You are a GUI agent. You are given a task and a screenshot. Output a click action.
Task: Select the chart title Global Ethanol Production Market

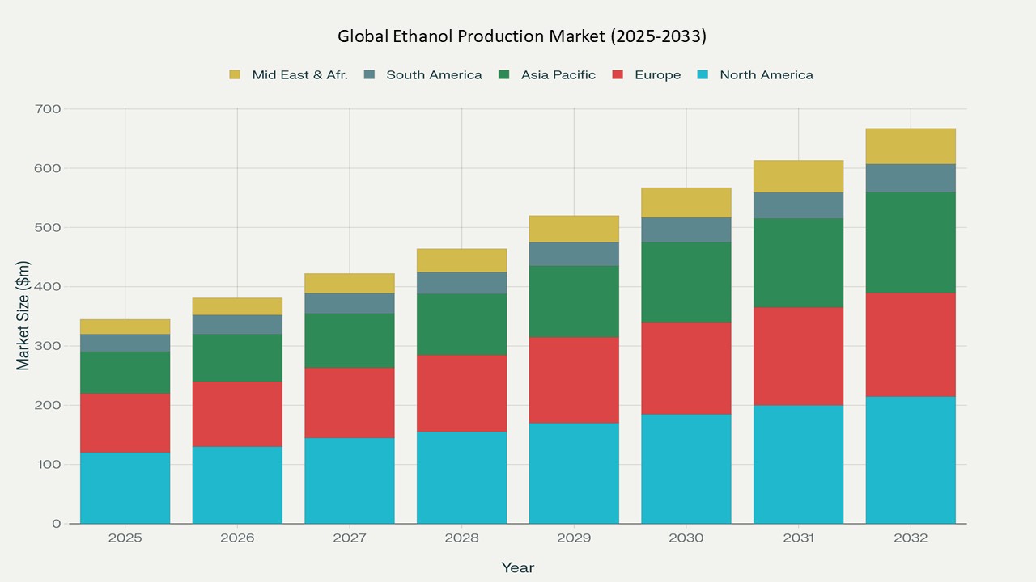[x=521, y=36]
